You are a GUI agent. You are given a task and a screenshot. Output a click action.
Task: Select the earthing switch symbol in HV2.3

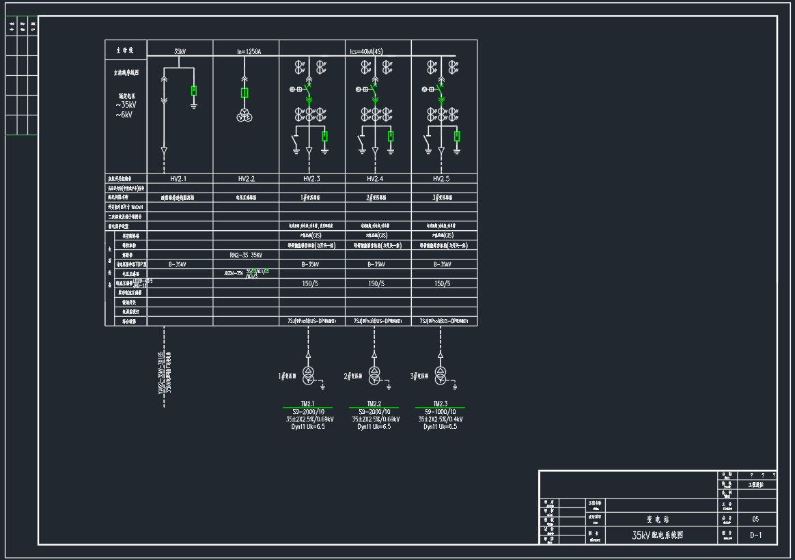pyautogui.click(x=296, y=142)
